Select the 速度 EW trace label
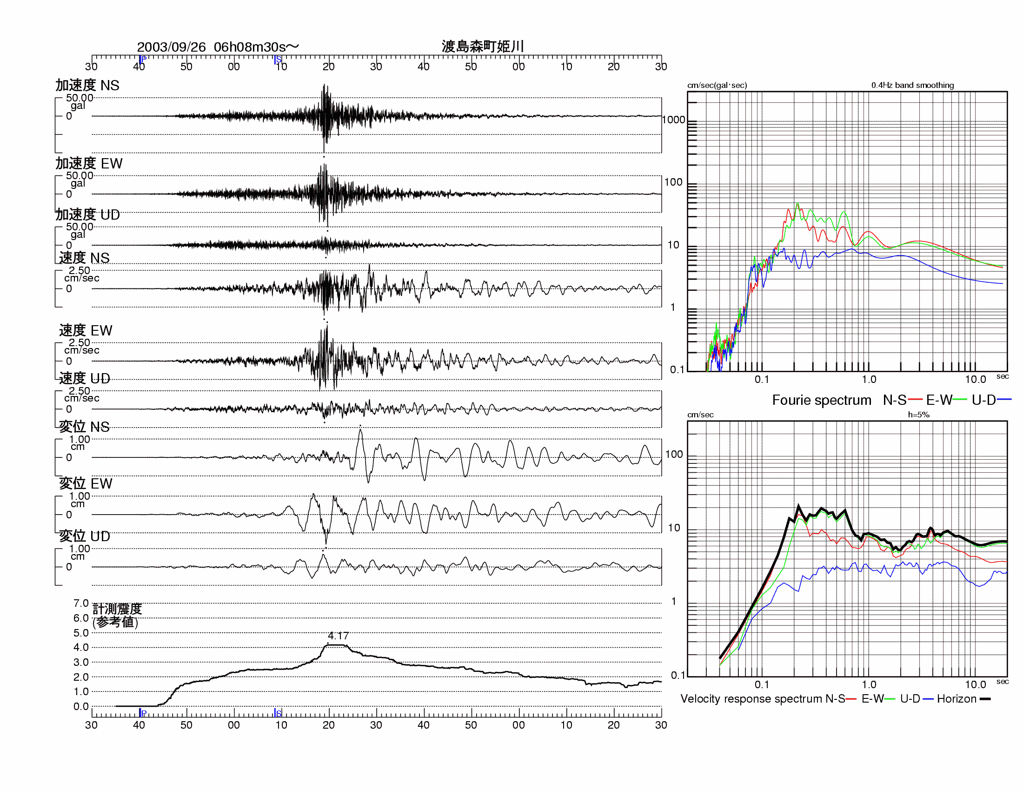1023x791 pixels. pyautogui.click(x=86, y=330)
